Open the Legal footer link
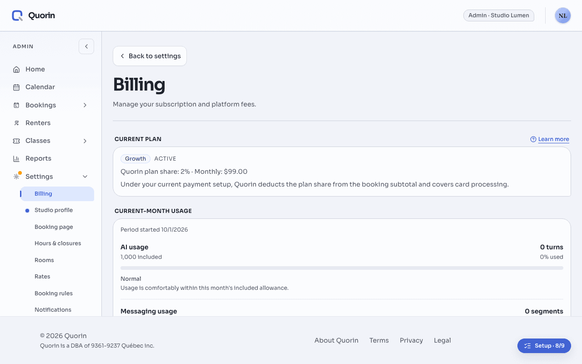This screenshot has height=364, width=582. (x=442, y=340)
